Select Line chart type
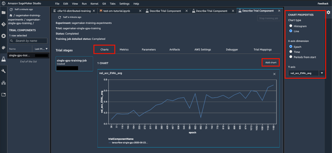This screenshot has width=332, height=153. click(291, 31)
